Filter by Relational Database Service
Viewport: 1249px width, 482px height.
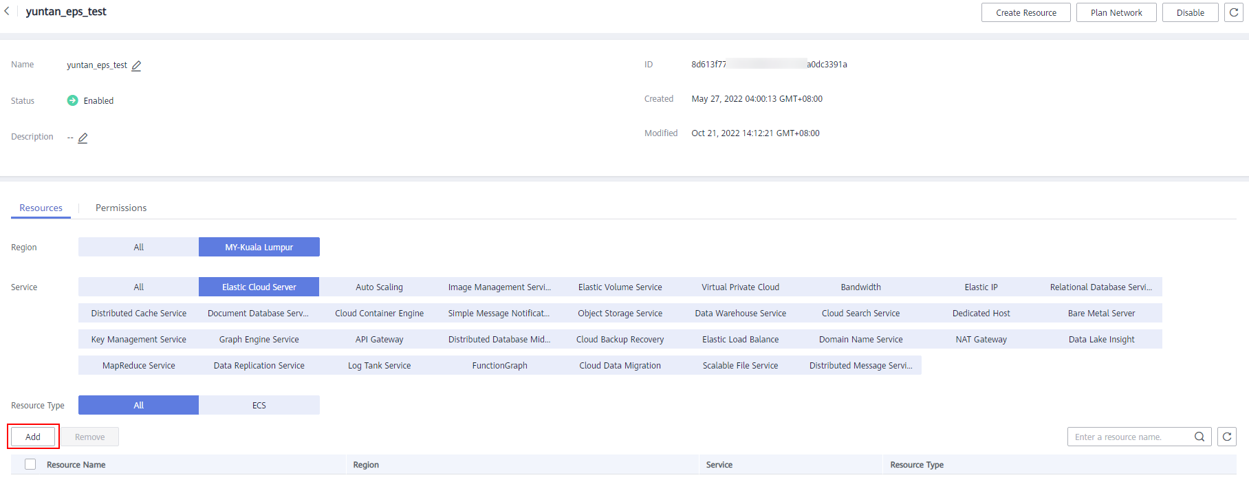[1102, 287]
